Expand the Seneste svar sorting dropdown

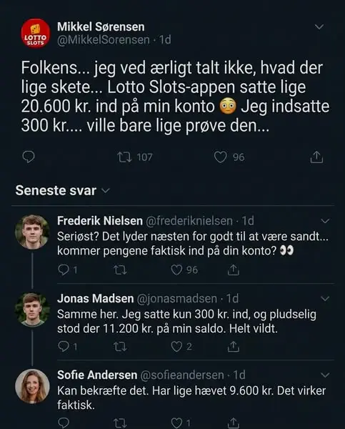[x=105, y=190]
